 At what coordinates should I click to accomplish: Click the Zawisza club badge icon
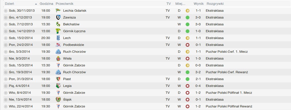tap(58, 17)
